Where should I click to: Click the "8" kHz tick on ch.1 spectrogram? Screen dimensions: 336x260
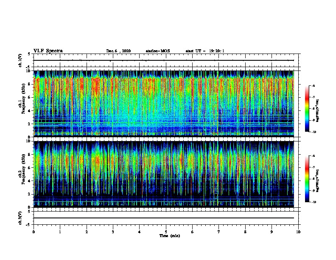(x=30, y=84)
